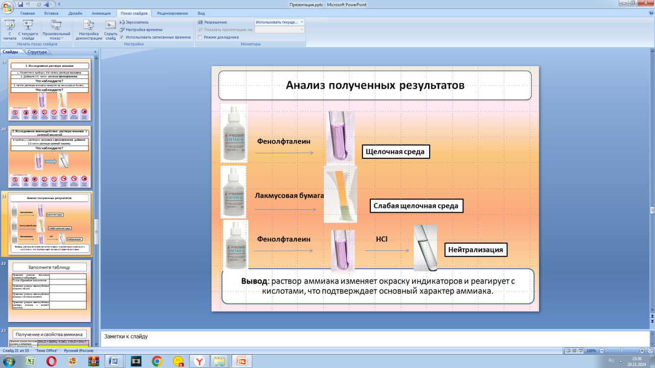This screenshot has height=368, width=655.
Task: Select the 'Слайды' pane tab
Action: pyautogui.click(x=10, y=51)
